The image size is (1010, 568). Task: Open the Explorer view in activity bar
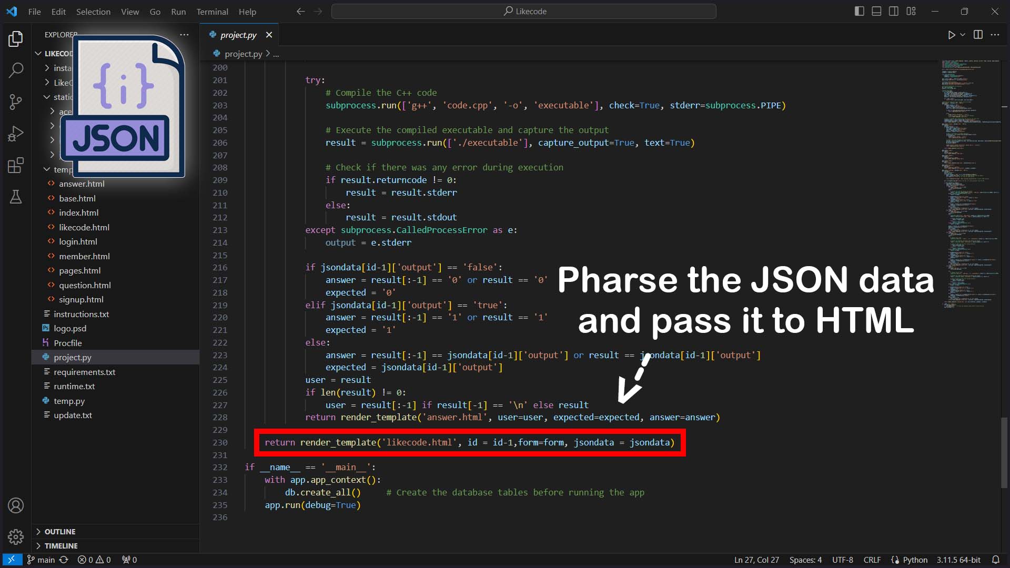click(x=16, y=38)
